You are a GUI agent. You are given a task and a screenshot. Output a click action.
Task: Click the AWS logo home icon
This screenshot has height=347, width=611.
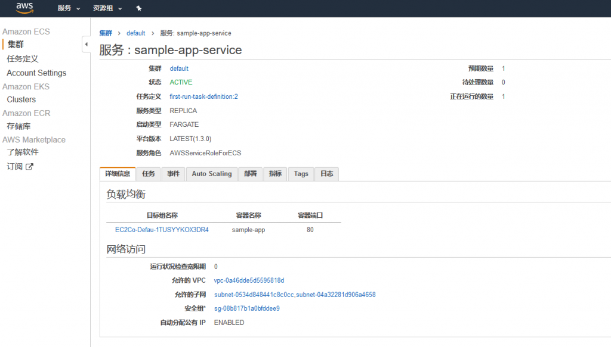coord(24,8)
